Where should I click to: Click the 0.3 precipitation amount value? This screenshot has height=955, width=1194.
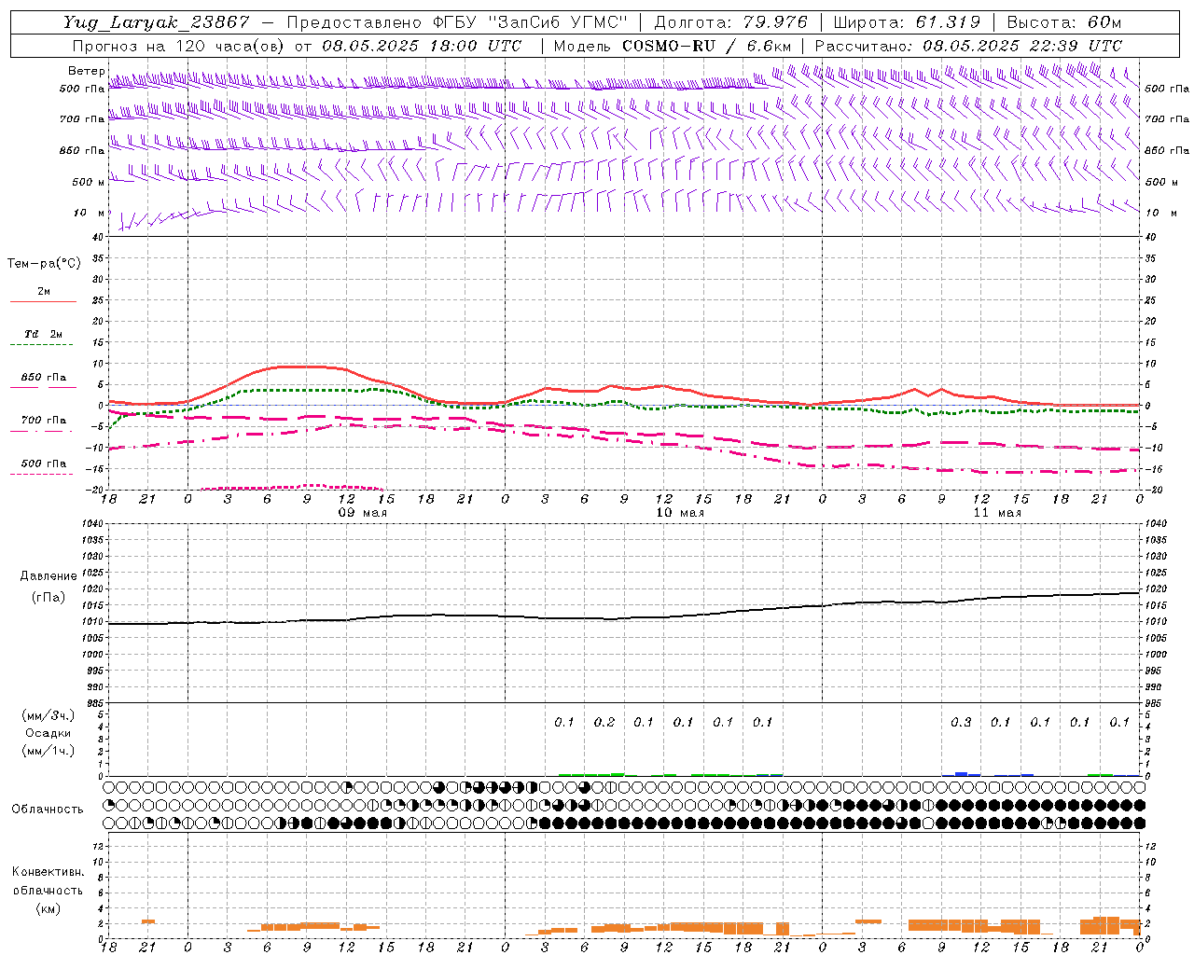pos(961,722)
